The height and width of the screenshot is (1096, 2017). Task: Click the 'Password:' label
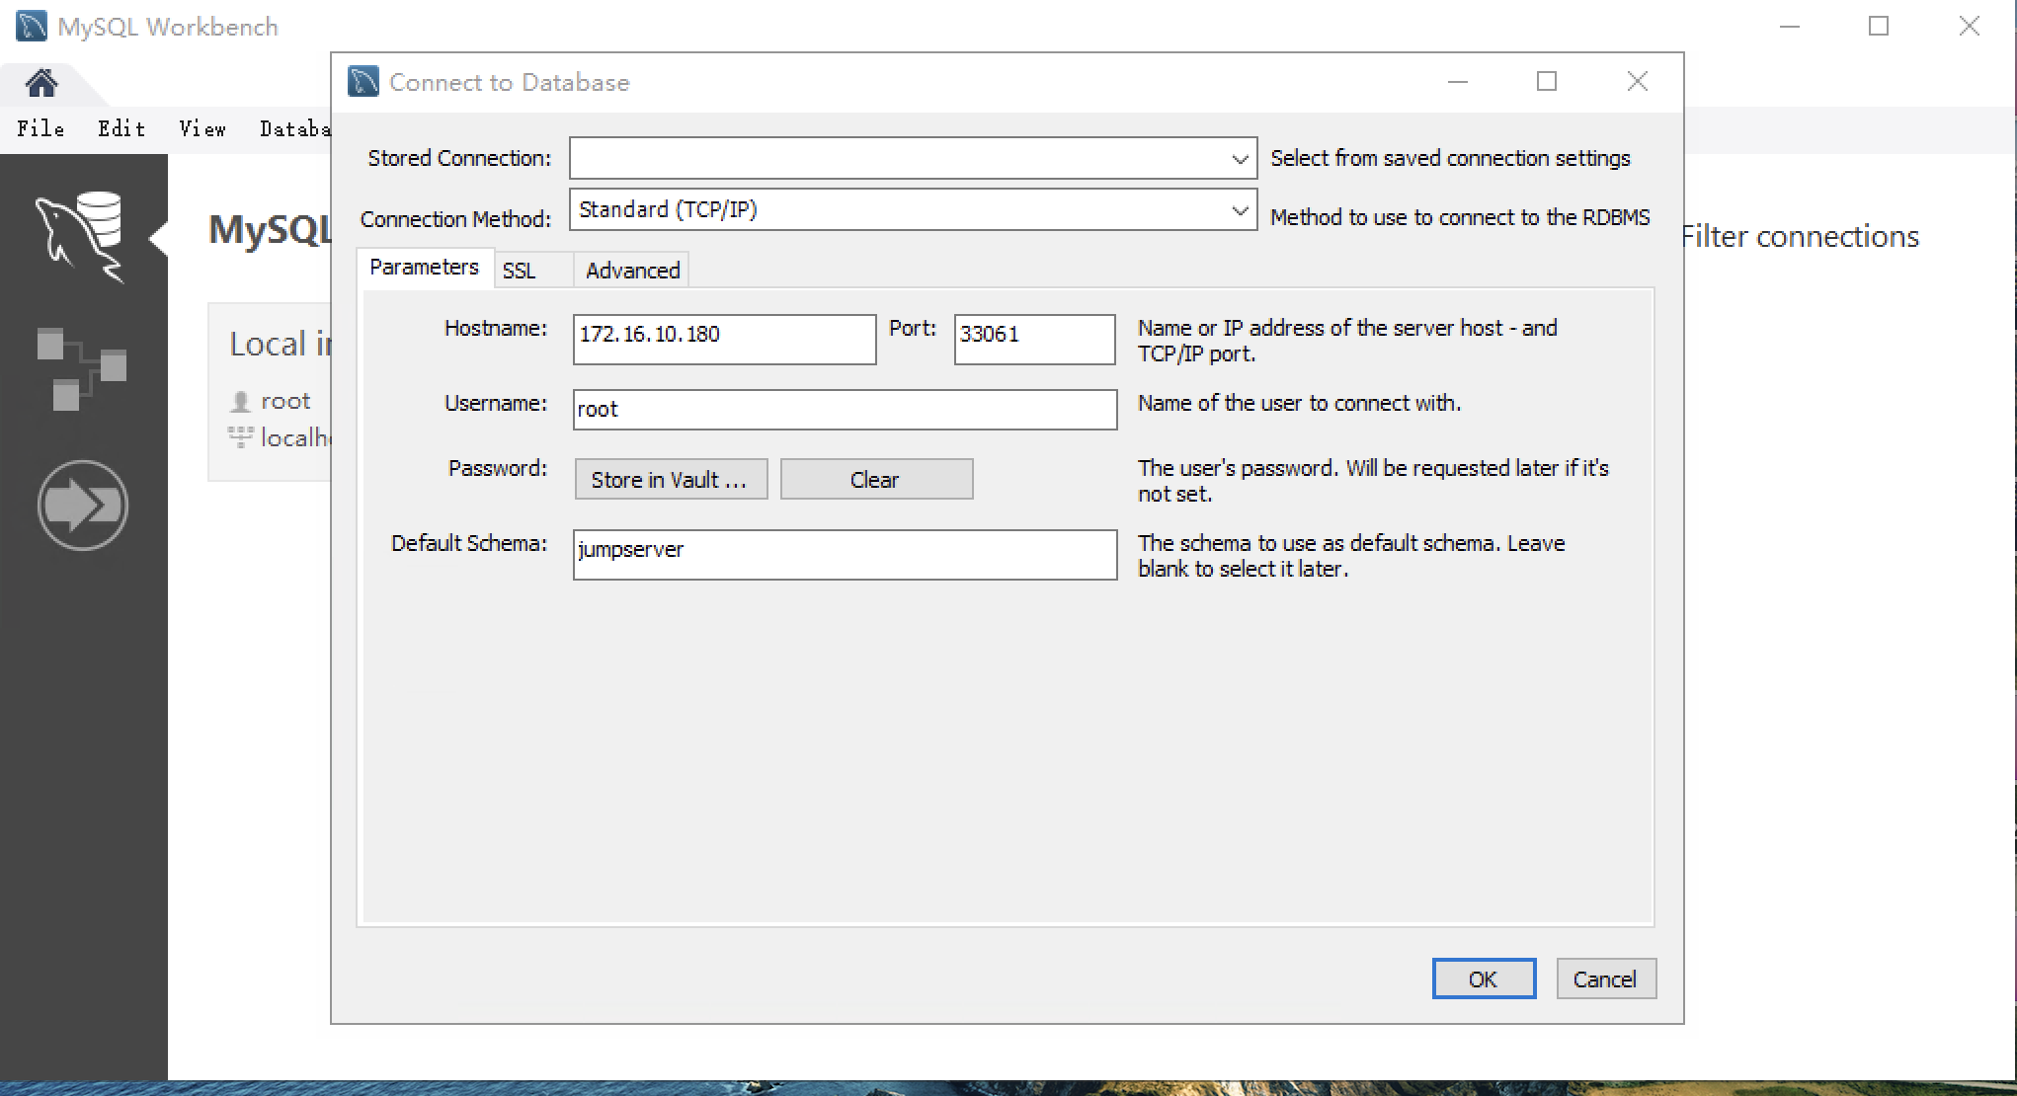[498, 468]
